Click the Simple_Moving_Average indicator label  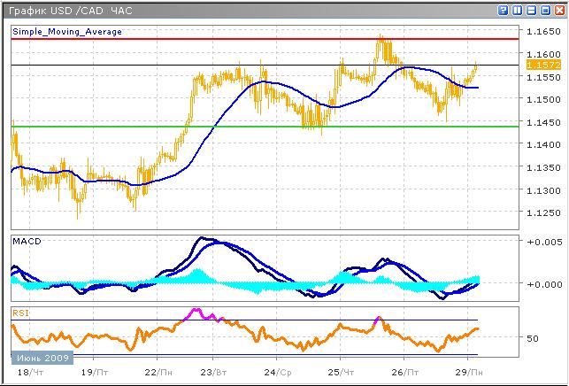point(66,31)
